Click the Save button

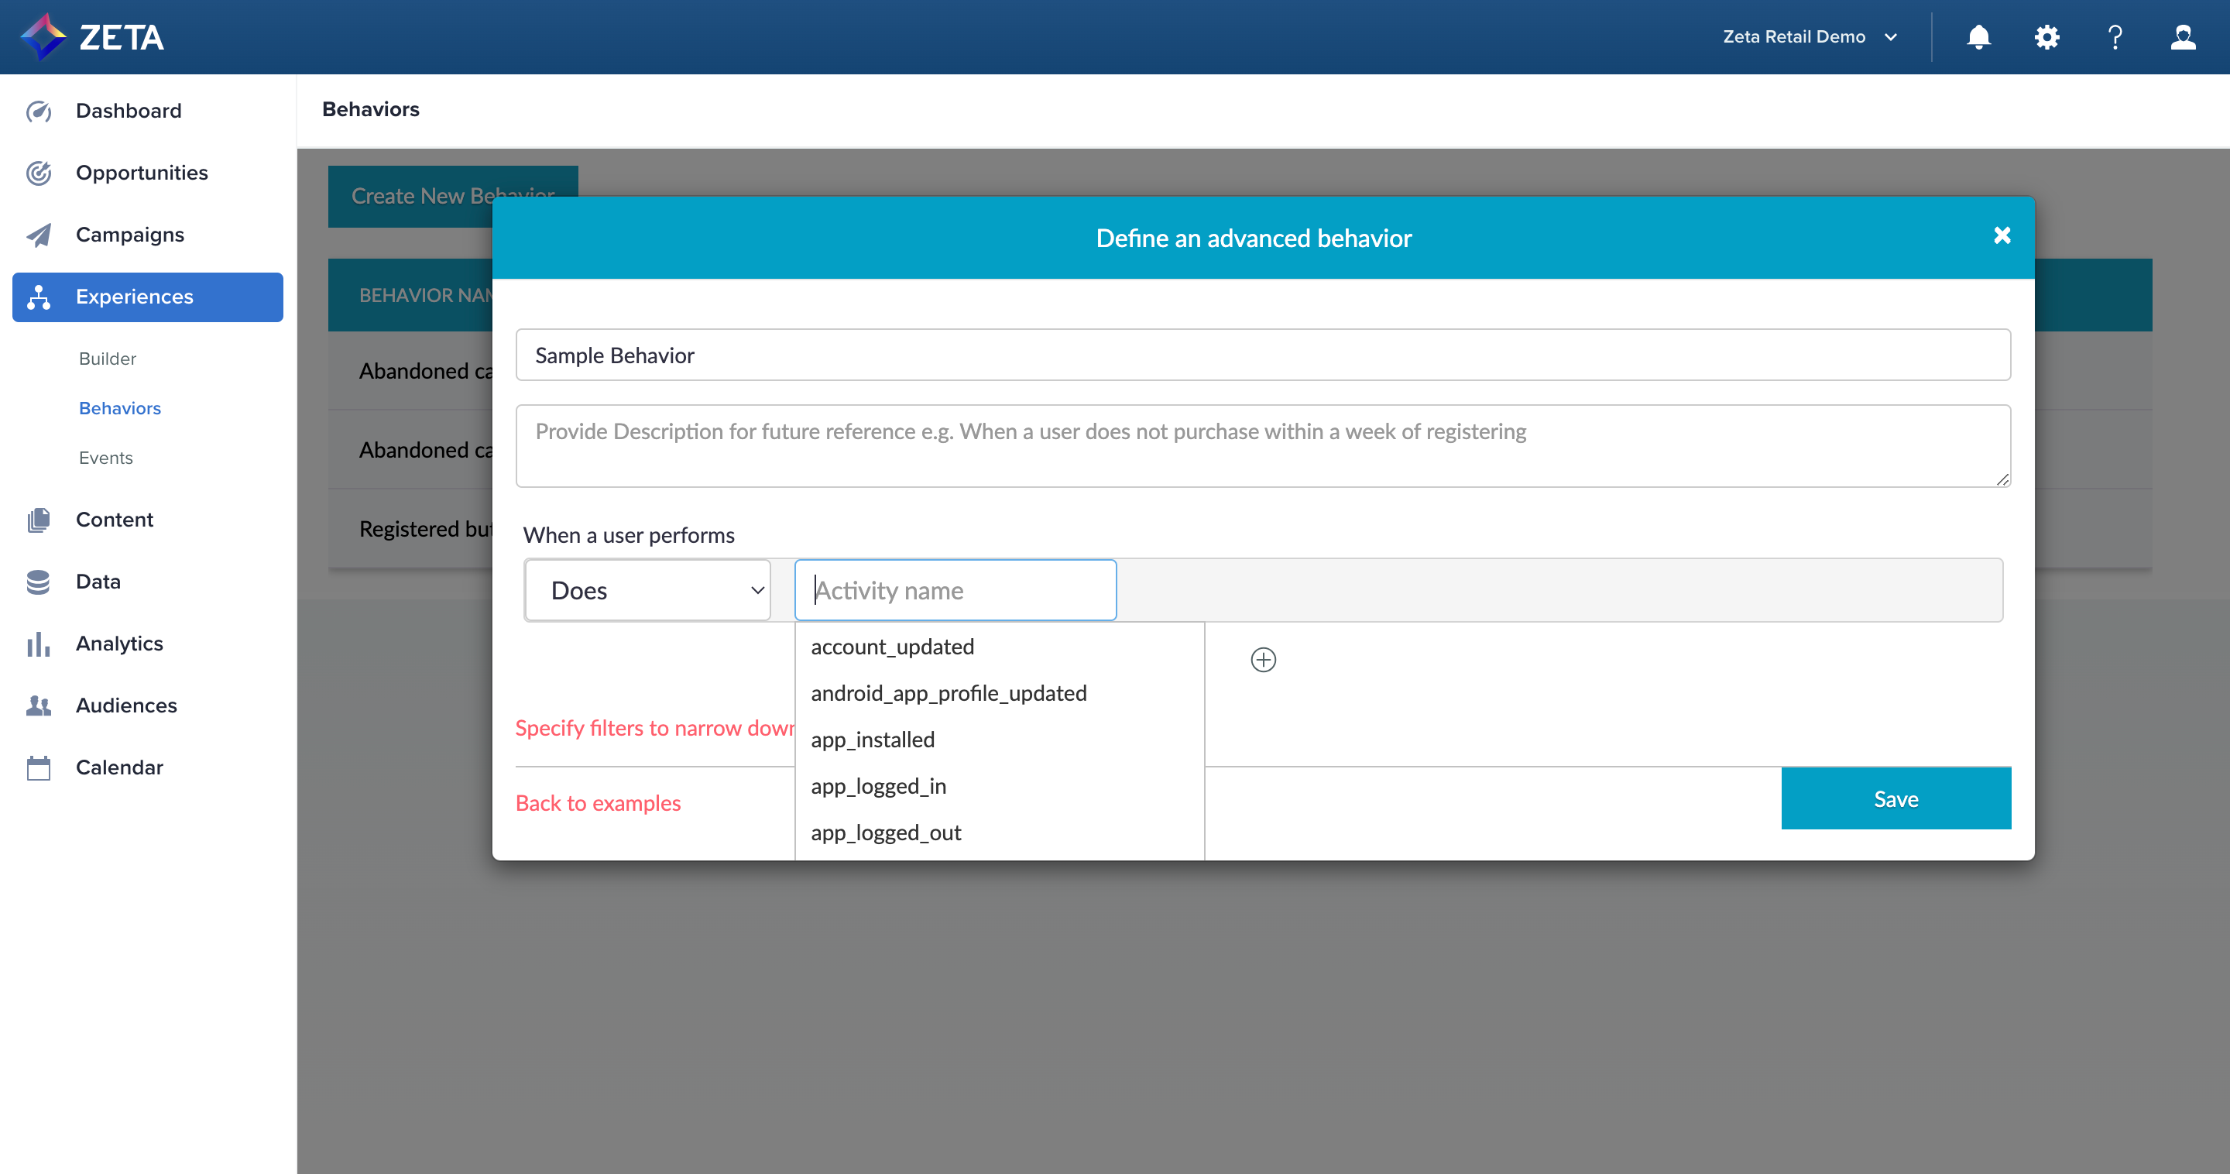(x=1895, y=799)
